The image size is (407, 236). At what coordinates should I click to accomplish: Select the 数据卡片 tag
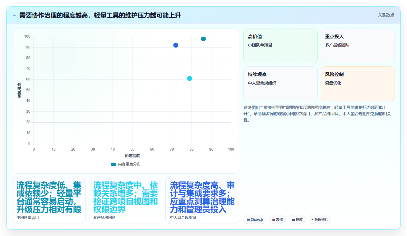pos(320,220)
